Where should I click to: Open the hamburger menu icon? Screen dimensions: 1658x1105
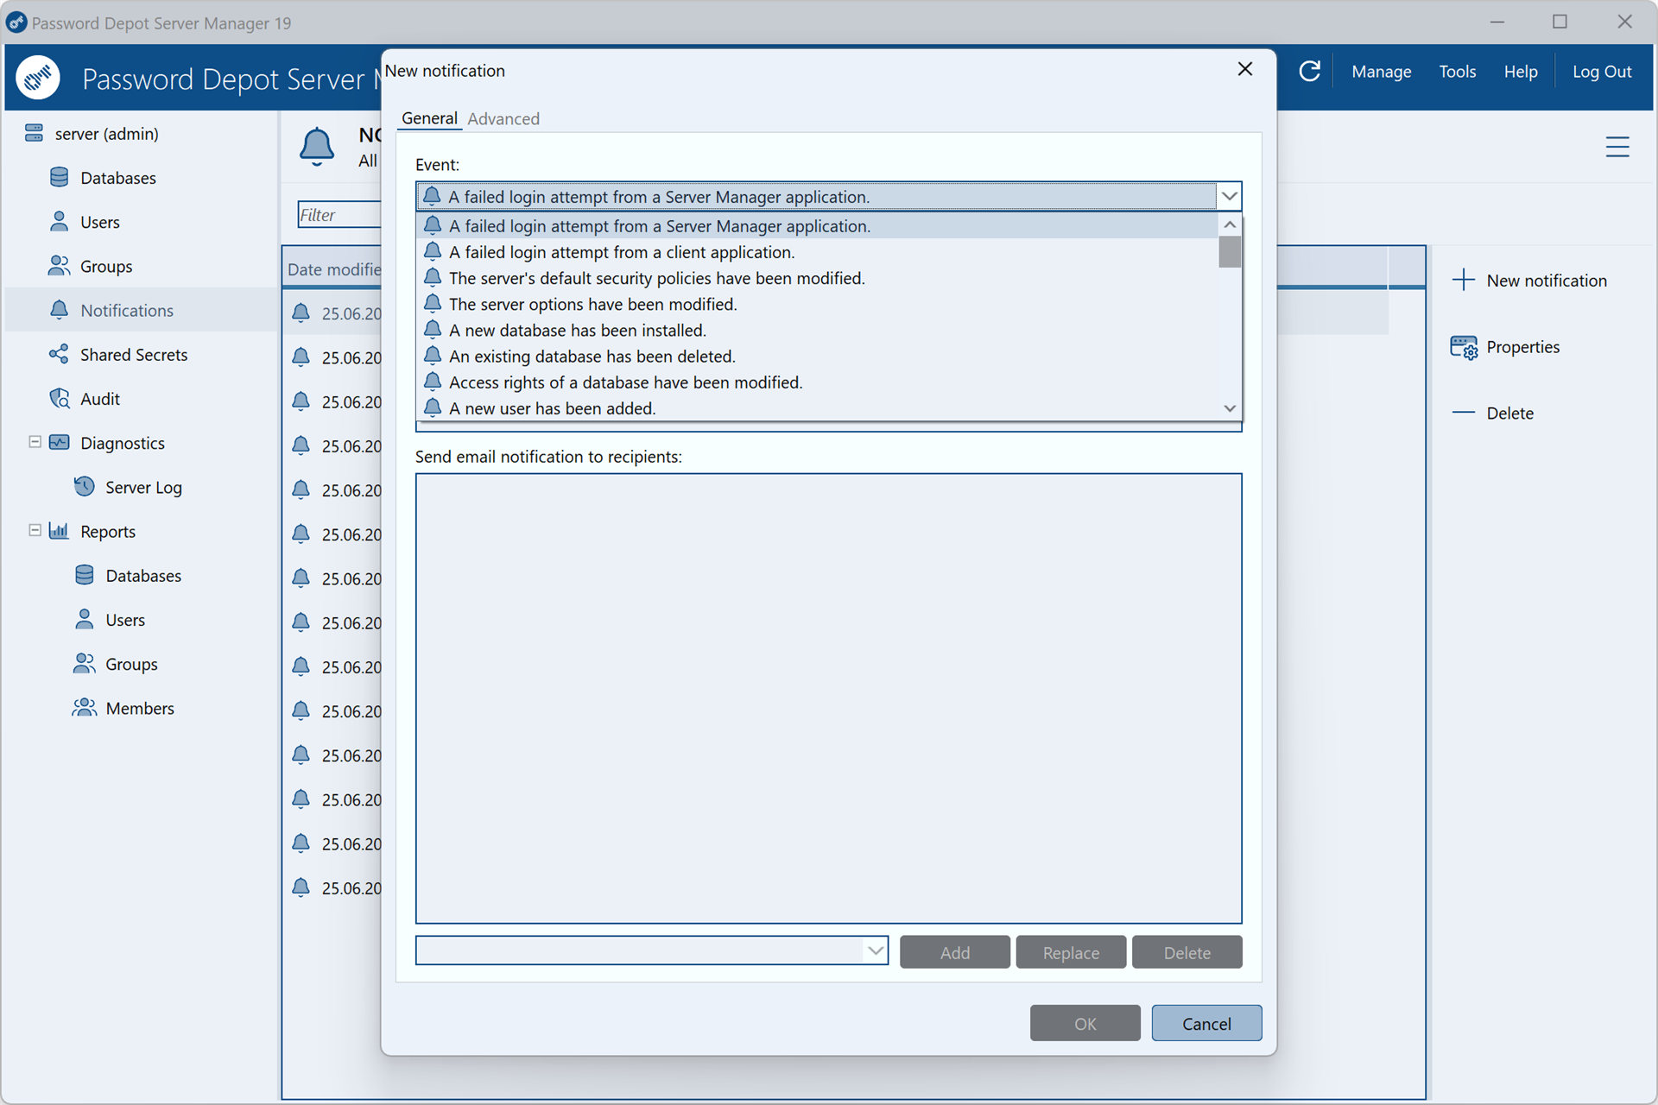1617,147
